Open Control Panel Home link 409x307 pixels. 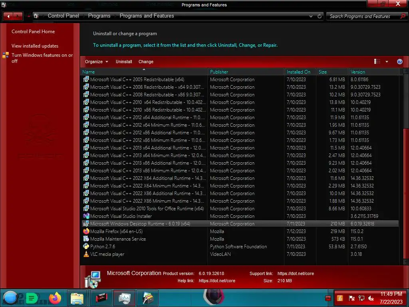(x=33, y=31)
